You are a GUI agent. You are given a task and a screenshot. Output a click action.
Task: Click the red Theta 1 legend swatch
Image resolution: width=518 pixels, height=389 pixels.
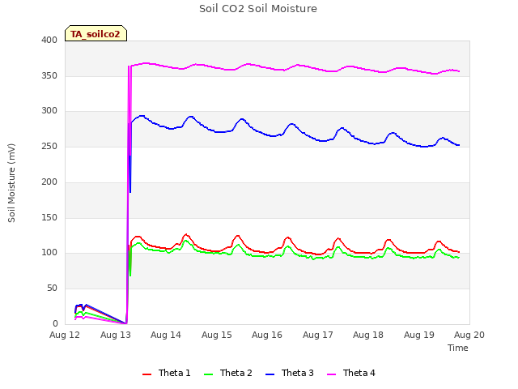pyautogui.click(x=146, y=374)
